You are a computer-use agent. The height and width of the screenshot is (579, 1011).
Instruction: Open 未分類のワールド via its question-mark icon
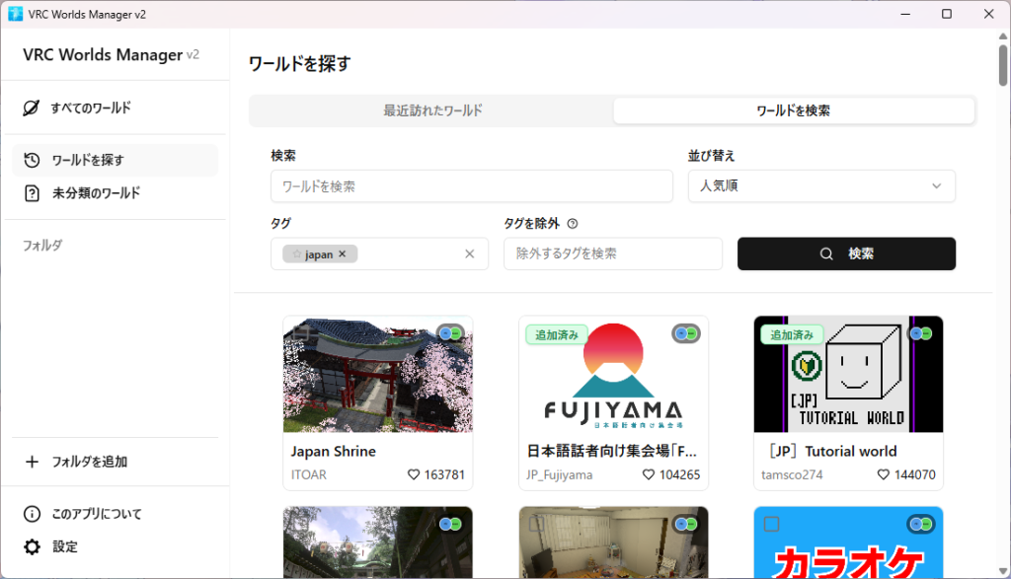pyautogui.click(x=32, y=193)
